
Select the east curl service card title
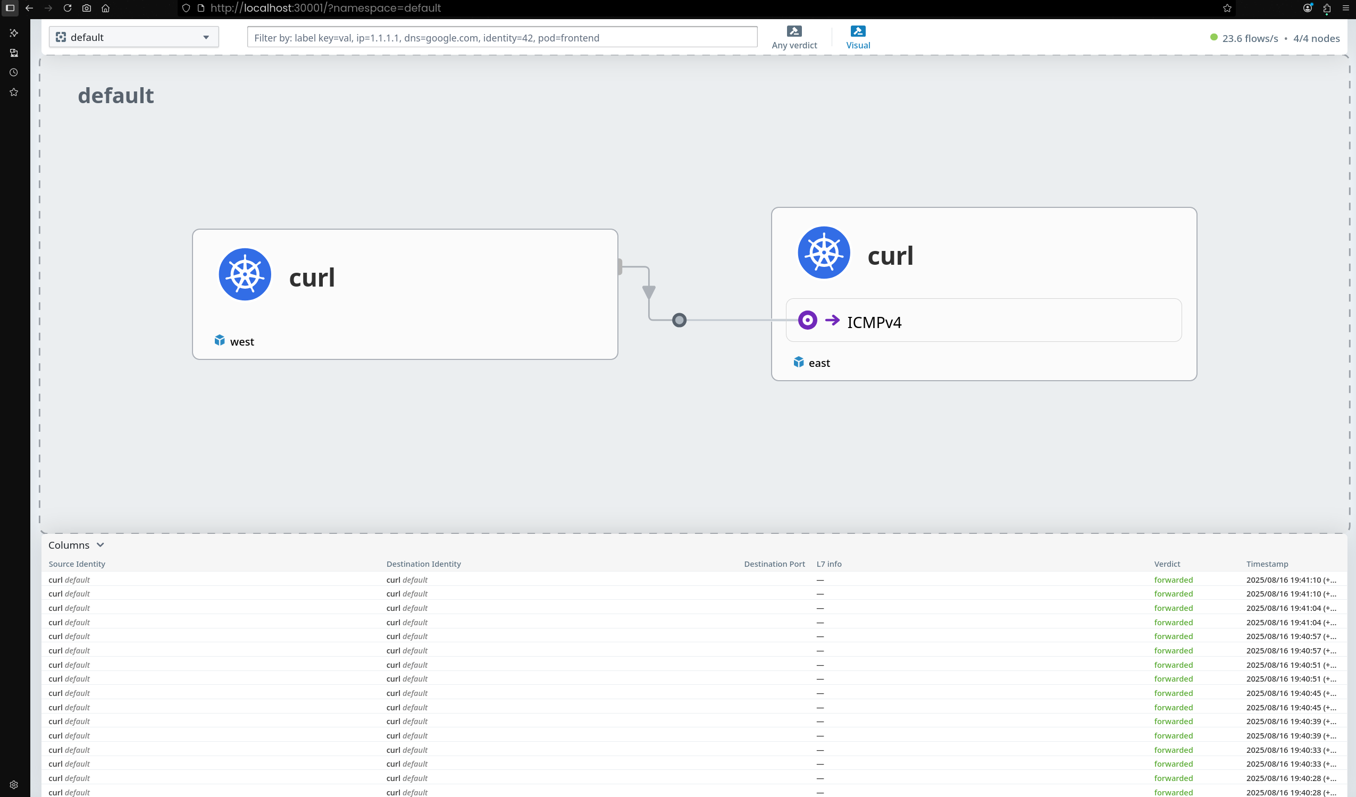(890, 256)
